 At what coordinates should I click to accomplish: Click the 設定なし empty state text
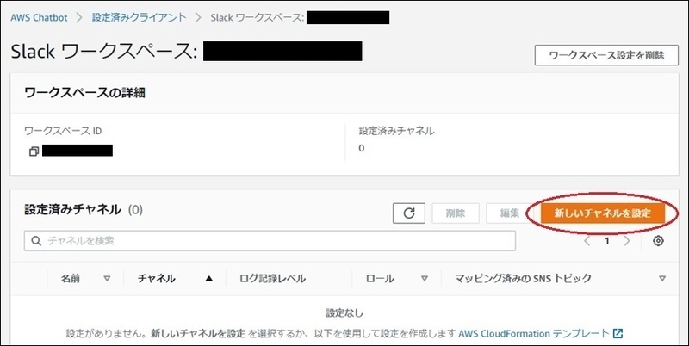pos(344,313)
